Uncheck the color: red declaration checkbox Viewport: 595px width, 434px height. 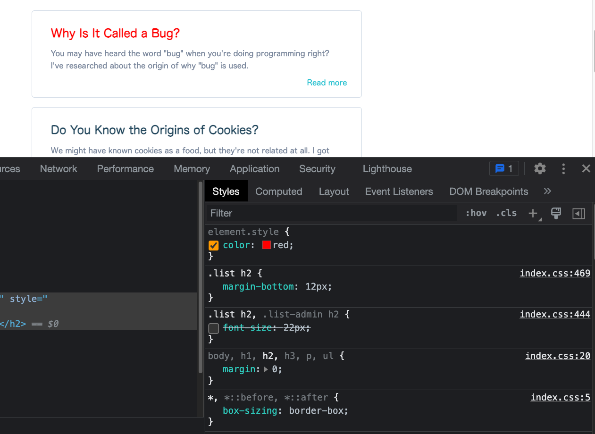point(214,245)
